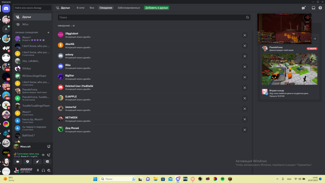Open Windows Start menu

[95, 179]
